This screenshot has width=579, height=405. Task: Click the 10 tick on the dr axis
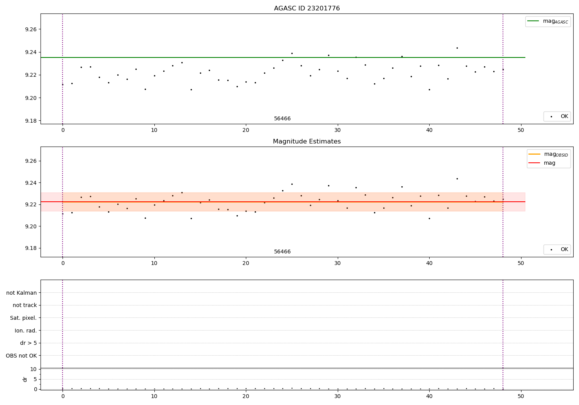pos(34,369)
